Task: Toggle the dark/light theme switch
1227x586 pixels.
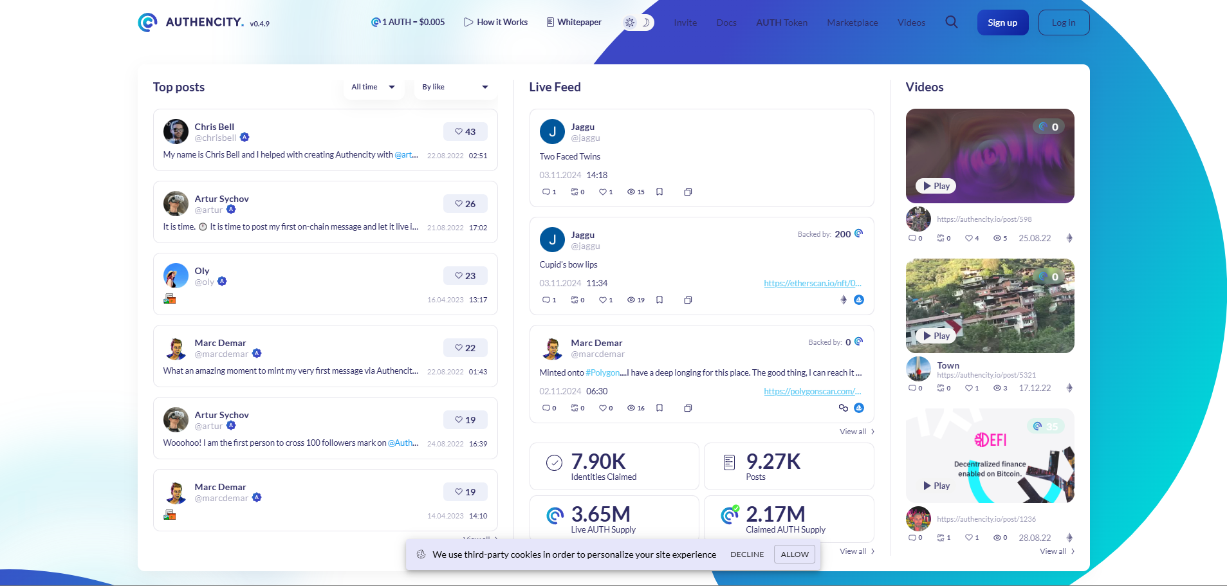Action: (638, 23)
